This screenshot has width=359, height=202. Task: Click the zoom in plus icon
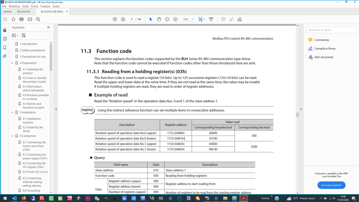pyautogui.click(x=175, y=19)
